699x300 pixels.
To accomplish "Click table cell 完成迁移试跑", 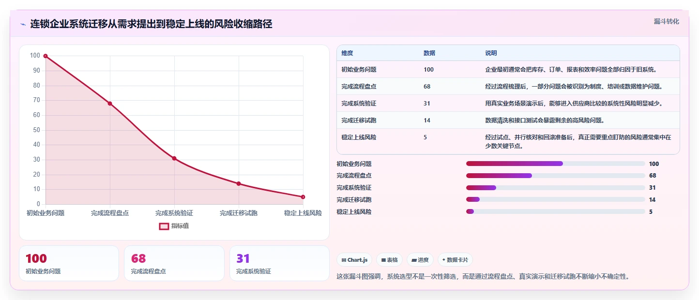I will coord(359,120).
